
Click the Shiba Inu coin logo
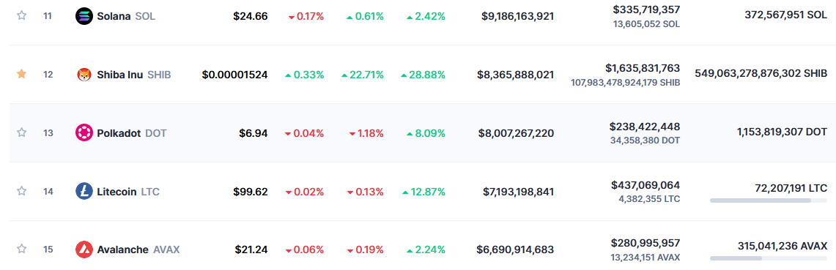tap(84, 75)
